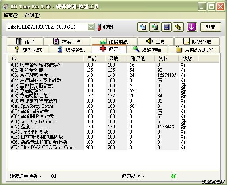Screen dimensions: 227x185
Task: Select the (C0) 電源關收回計數 row
Action: pyautogui.click(x=98, y=116)
